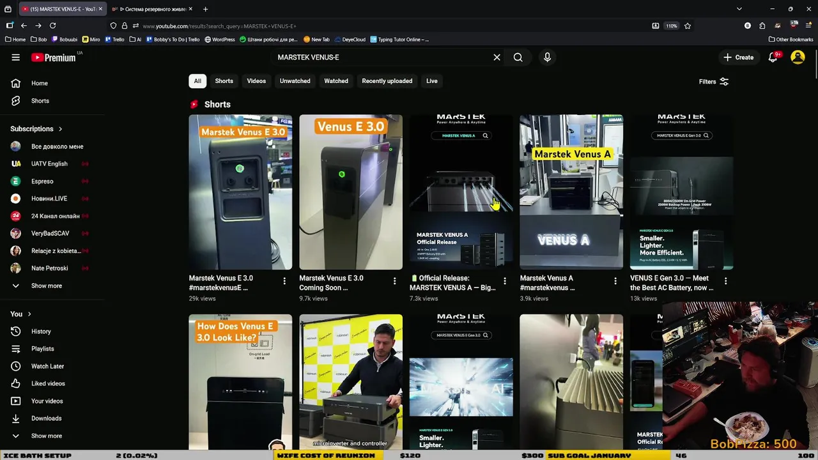Image resolution: width=818 pixels, height=460 pixels.
Task: Open more options for 'Marstek Venus A #marstekvenus'
Action: (615, 281)
